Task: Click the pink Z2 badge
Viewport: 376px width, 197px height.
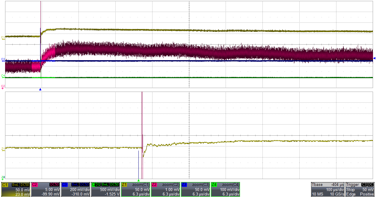Action: click(154, 185)
